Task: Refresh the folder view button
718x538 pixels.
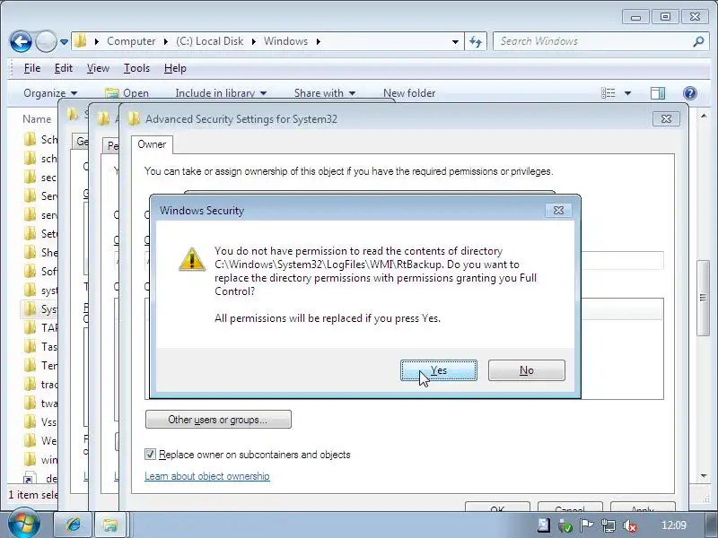Action: click(476, 41)
